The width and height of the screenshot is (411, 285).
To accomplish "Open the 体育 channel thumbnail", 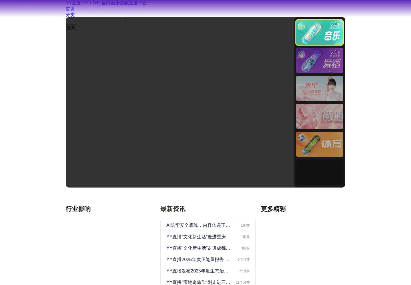I will pos(320,144).
